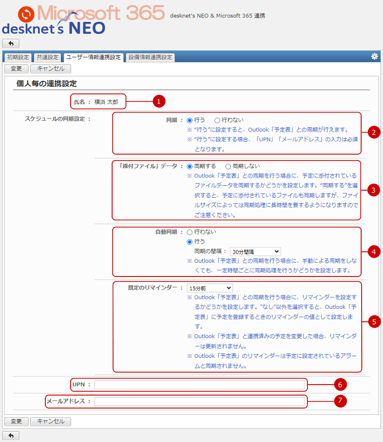Choose 同期しない for attachment data
Image resolution: width=383 pixels, height=442 pixels.
pos(228,167)
